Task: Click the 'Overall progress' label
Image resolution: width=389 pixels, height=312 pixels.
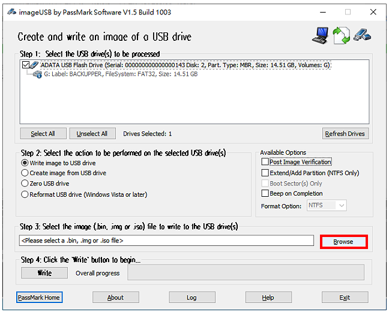Action: (x=97, y=274)
